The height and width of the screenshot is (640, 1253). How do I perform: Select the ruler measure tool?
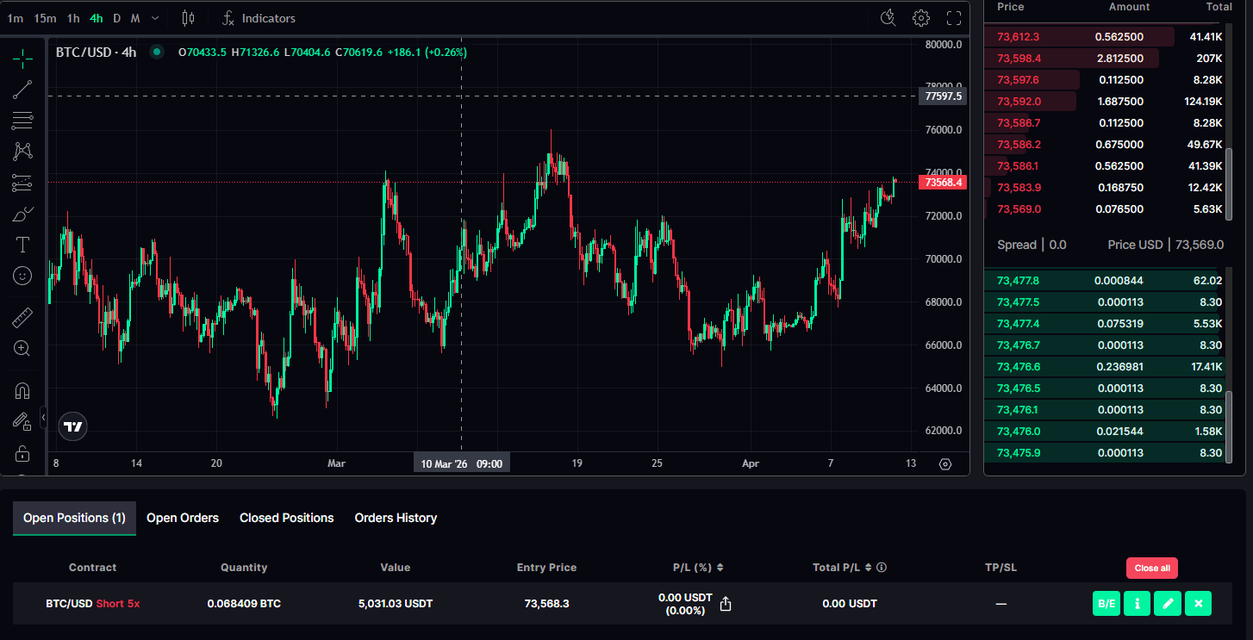point(22,318)
